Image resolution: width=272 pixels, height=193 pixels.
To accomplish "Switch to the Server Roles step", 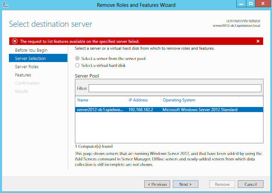I will 27,67.
